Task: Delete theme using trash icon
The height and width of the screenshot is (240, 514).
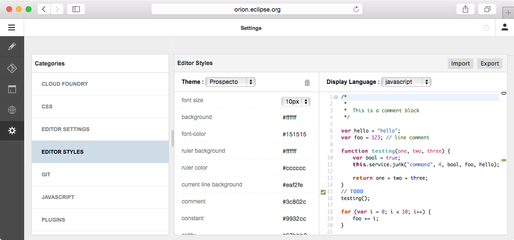Action: 307,82
